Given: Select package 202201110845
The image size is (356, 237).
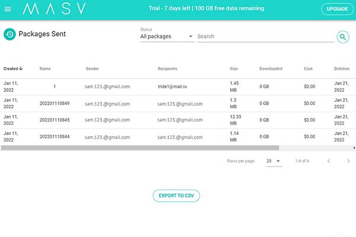Looking at the screenshot, I should click(x=55, y=120).
